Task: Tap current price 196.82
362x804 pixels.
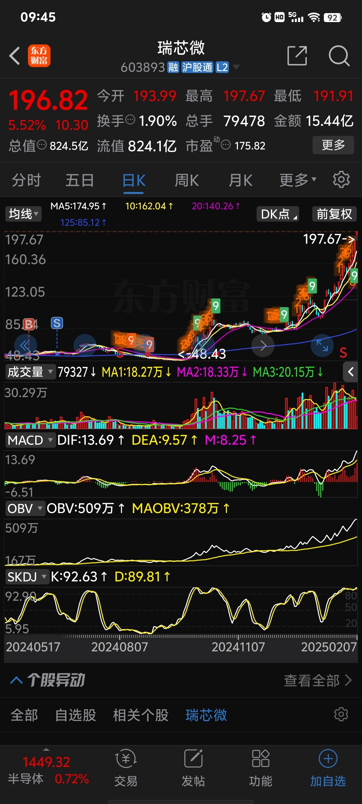Action: [x=48, y=100]
